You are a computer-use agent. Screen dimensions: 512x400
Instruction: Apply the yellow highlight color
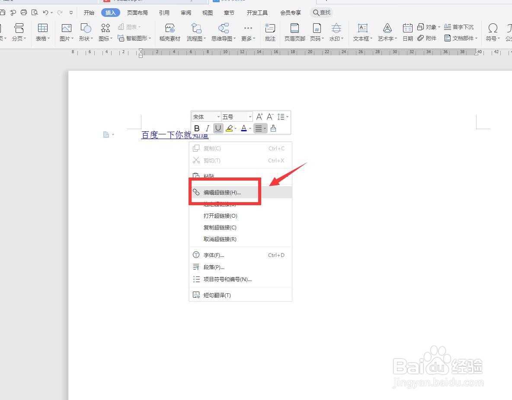(229, 128)
